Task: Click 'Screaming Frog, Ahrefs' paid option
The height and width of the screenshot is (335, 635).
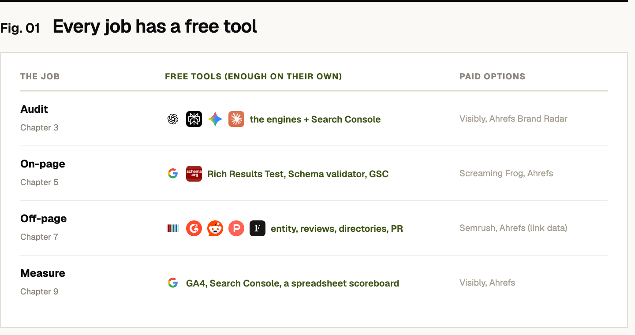Action: [506, 173]
